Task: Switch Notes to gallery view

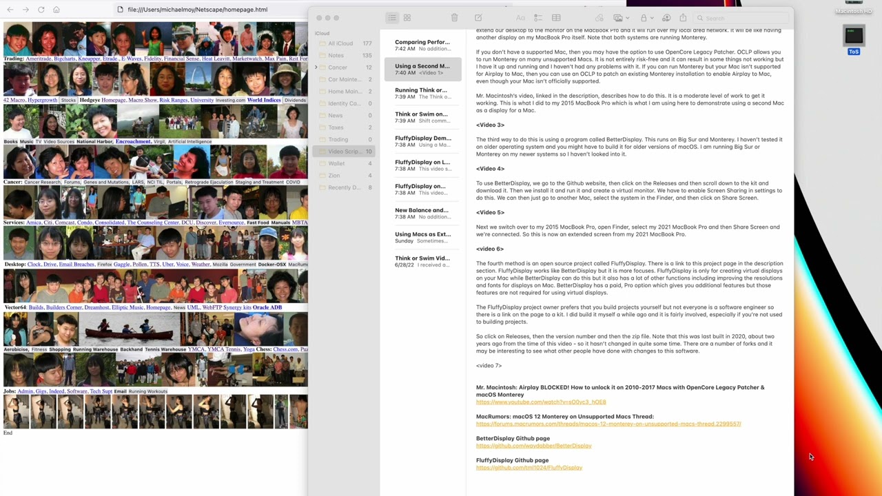Action: tap(407, 18)
